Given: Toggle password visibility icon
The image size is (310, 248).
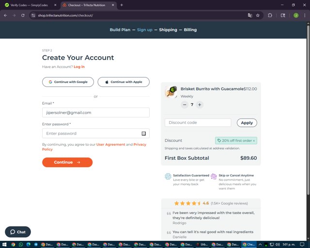Looking at the screenshot, I should (x=144, y=134).
